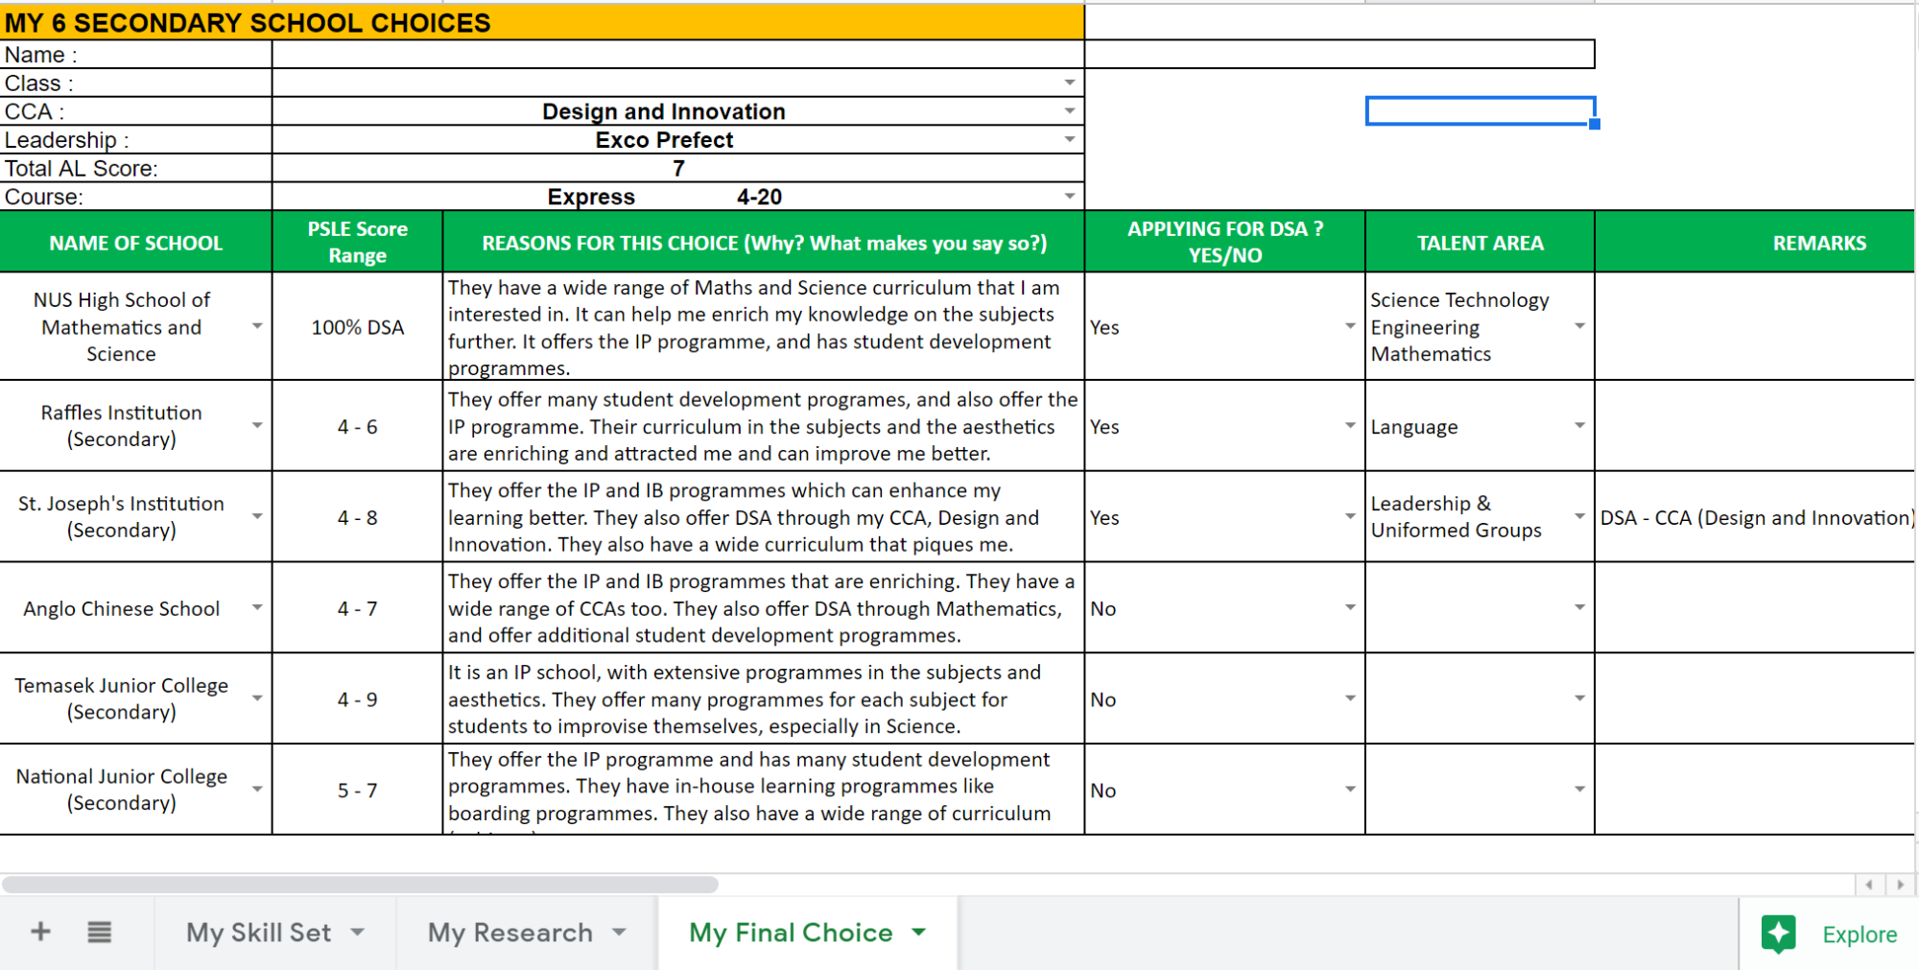This screenshot has width=1919, height=970.
Task: Click DSA - CCA remarks cell
Action: [x=1756, y=517]
